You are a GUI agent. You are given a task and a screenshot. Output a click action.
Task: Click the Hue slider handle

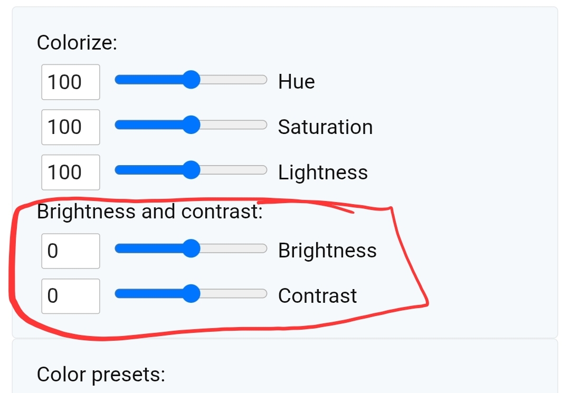point(192,80)
